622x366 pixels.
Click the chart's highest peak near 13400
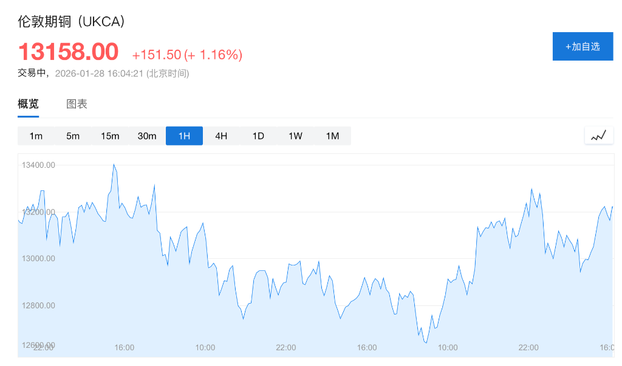pos(114,165)
